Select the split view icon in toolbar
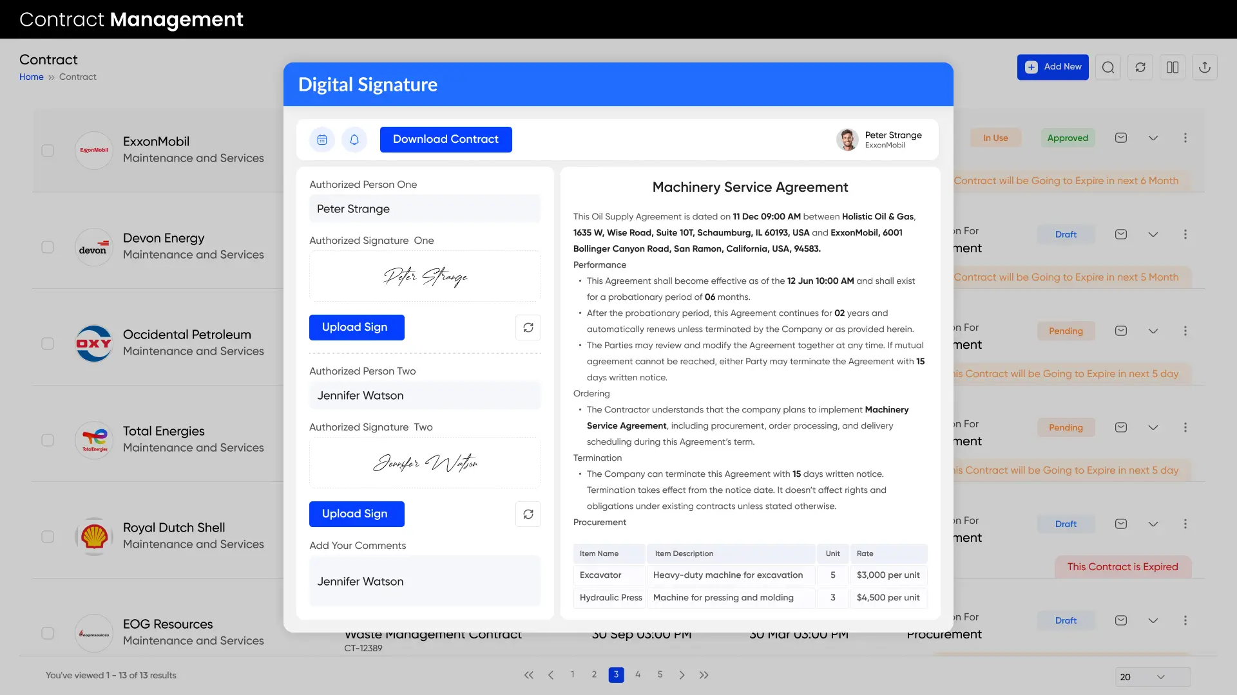The image size is (1237, 695). coord(1173,67)
